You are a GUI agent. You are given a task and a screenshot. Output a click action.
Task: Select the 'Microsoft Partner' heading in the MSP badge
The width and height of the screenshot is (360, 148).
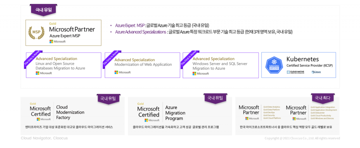[x=72, y=29]
